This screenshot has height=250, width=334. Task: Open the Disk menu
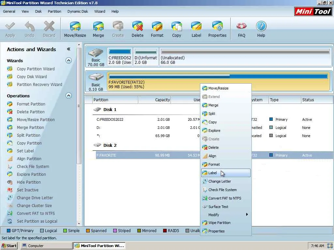point(38,11)
